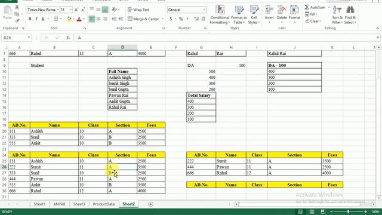Apply Comma Style icon
Screen dimensions: 382x215
pos(187,19)
